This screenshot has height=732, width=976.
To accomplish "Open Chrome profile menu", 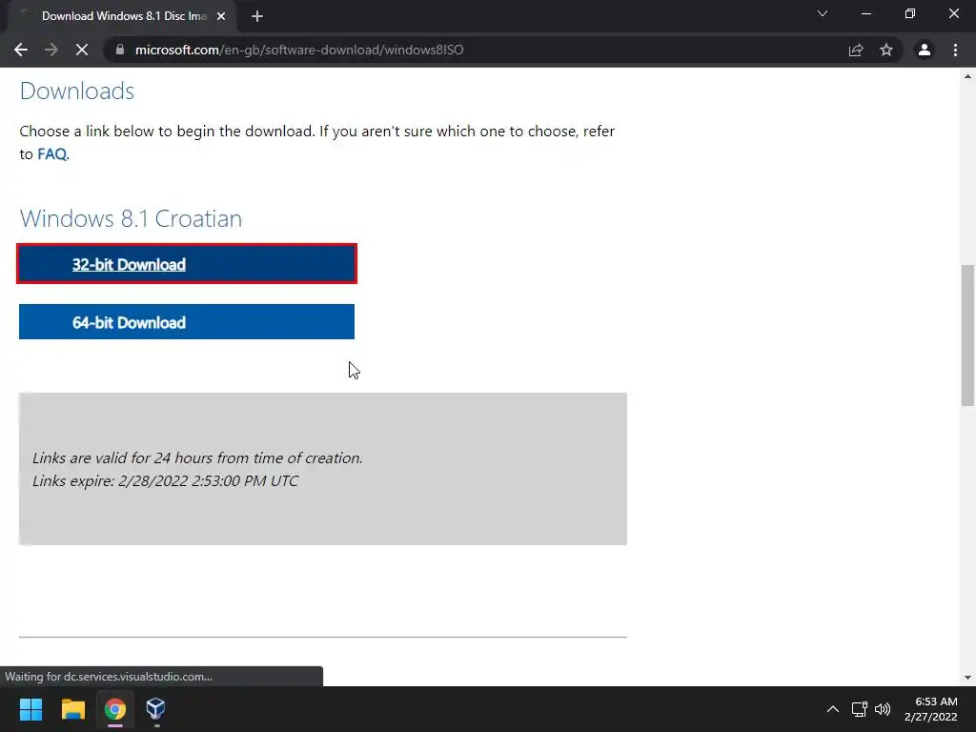I will (x=925, y=50).
